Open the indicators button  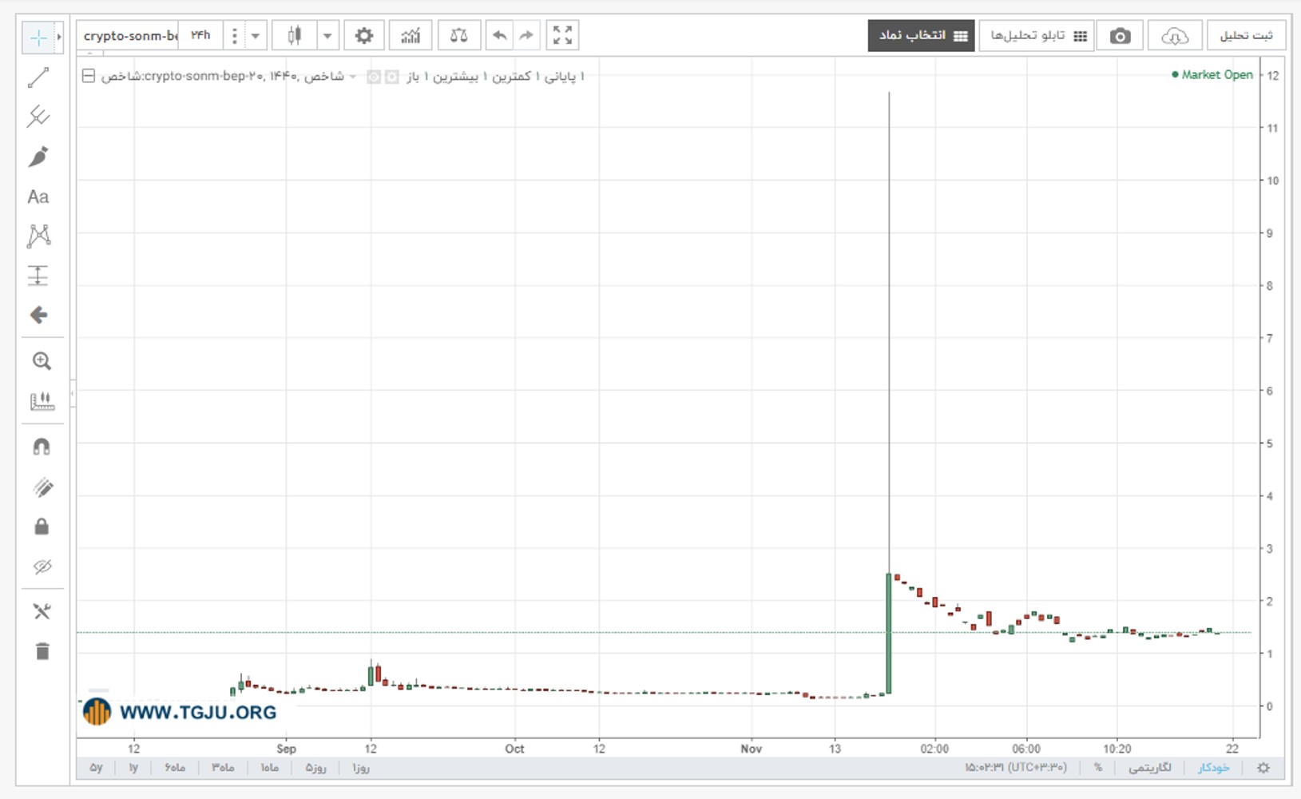pyautogui.click(x=411, y=36)
